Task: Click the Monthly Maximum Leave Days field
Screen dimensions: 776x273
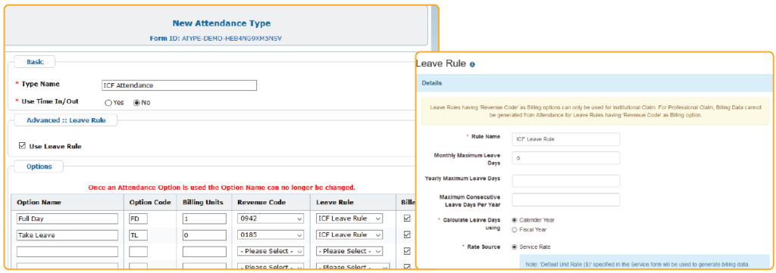Action: click(565, 158)
